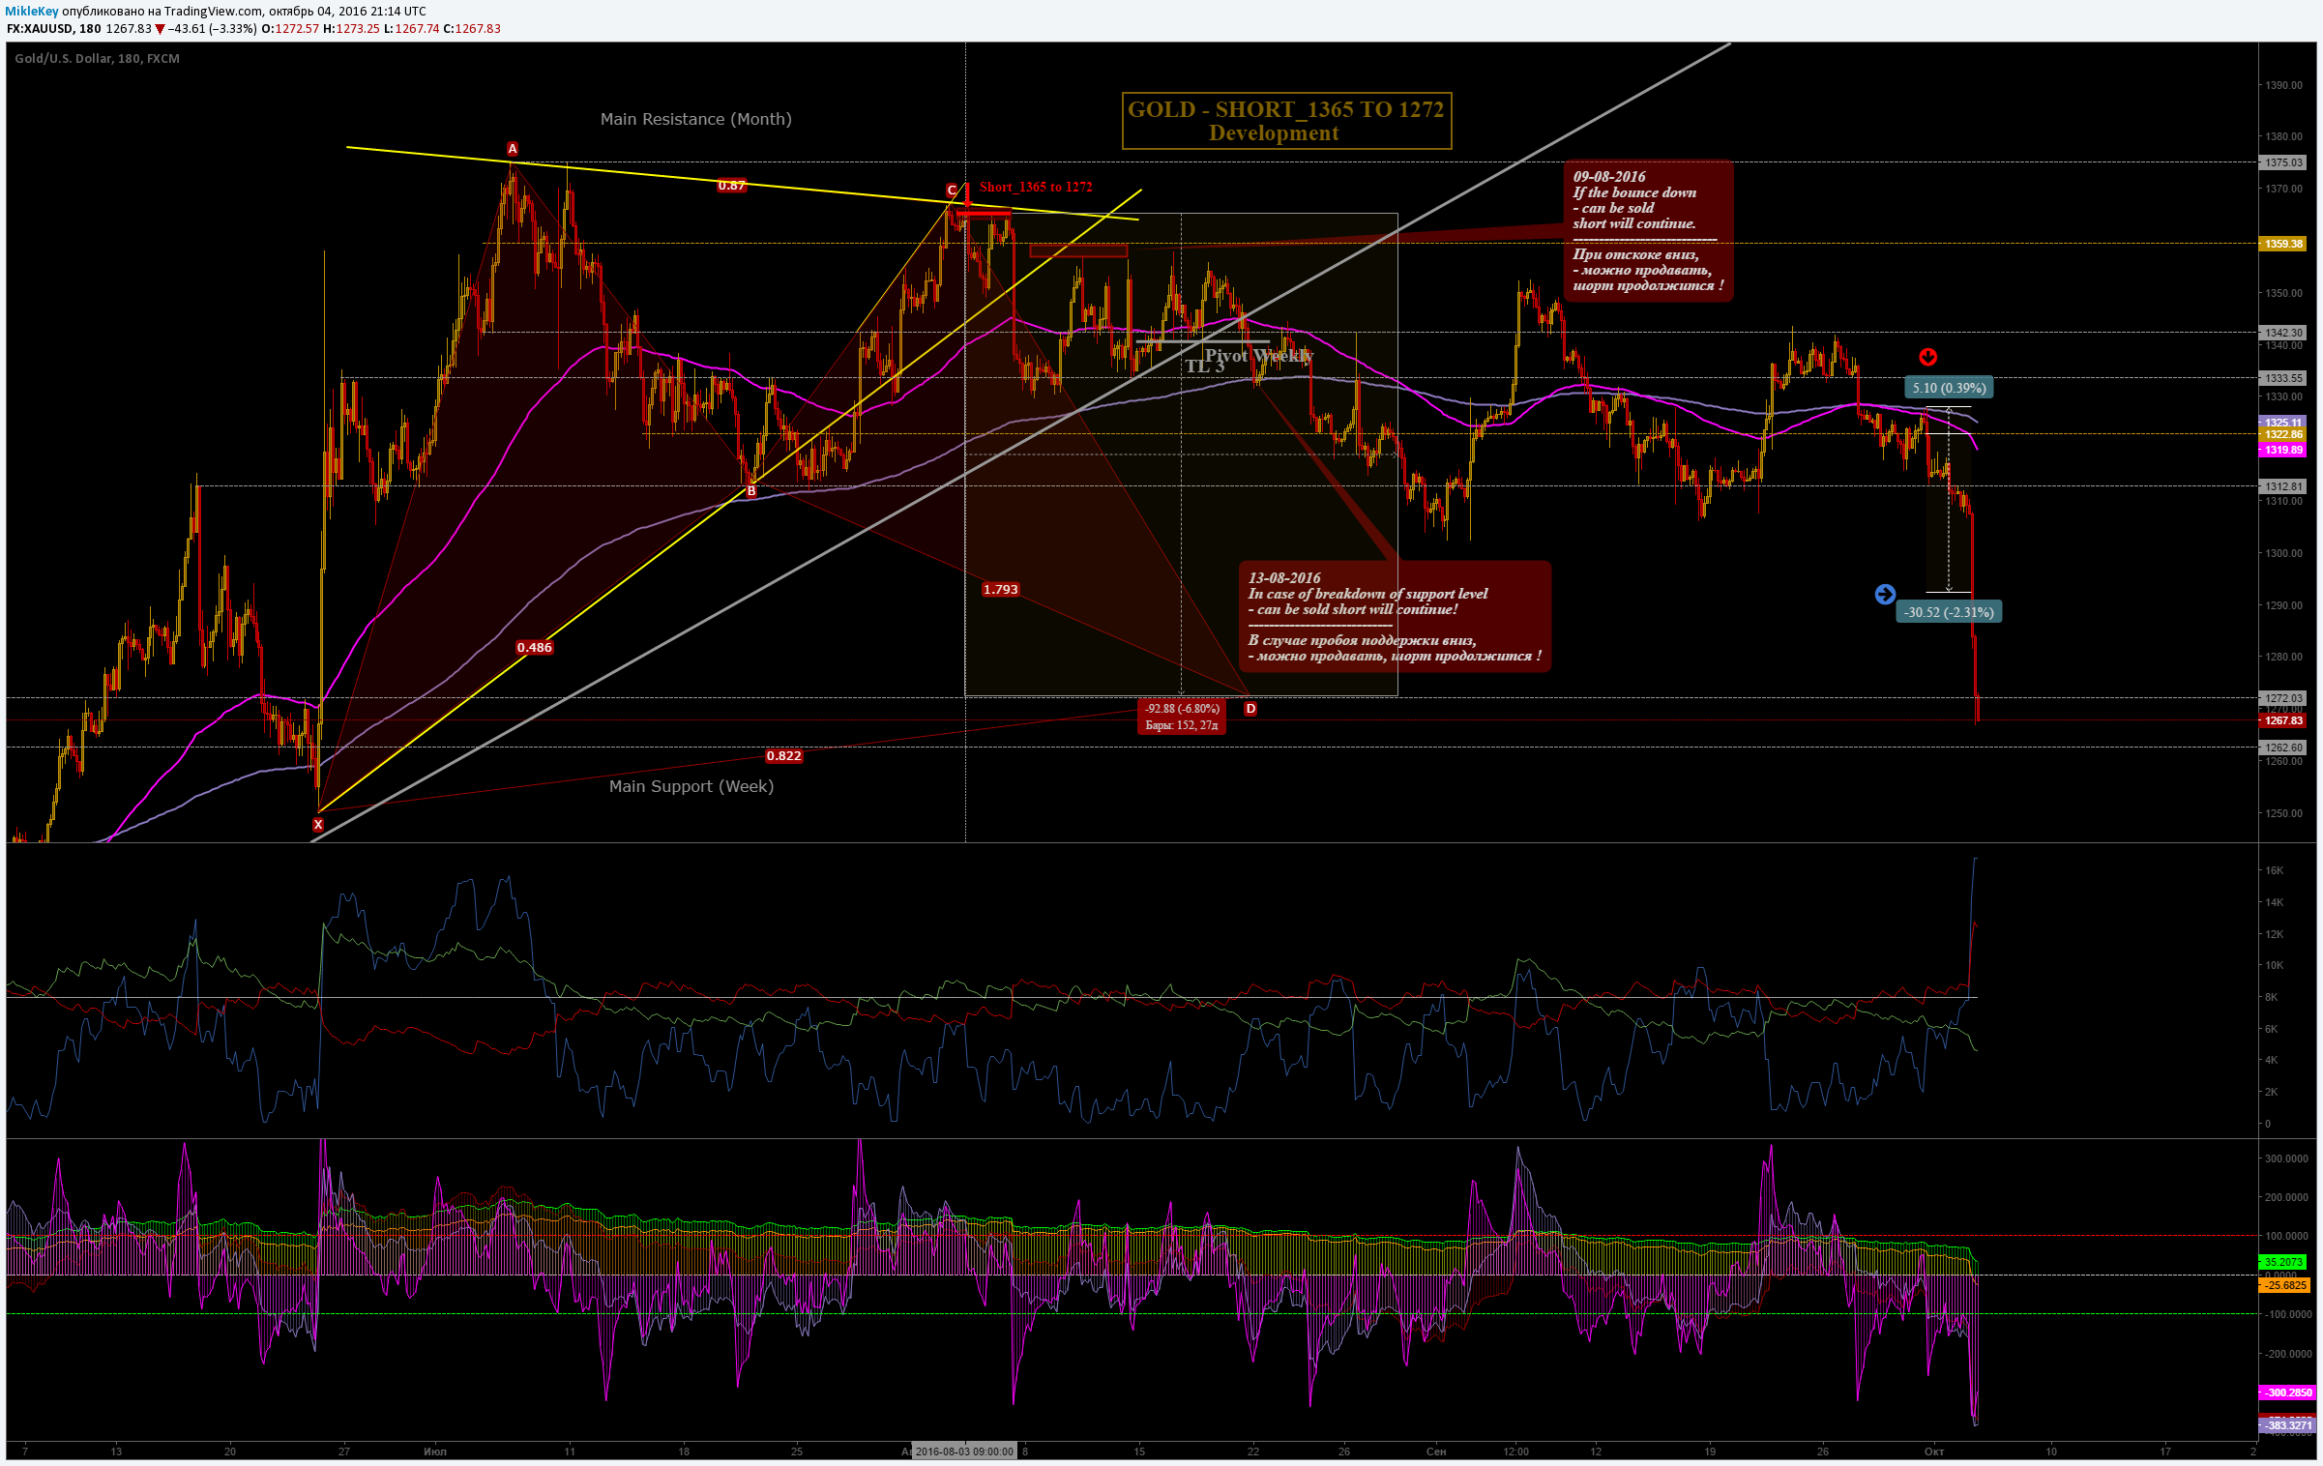Screen dimensions: 2323x1466
Task: Click the purple 1325.11 moving average label
Action: [2283, 423]
